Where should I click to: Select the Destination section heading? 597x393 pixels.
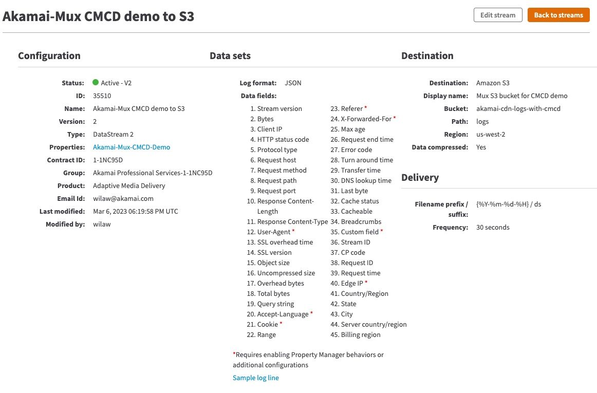(x=427, y=56)
